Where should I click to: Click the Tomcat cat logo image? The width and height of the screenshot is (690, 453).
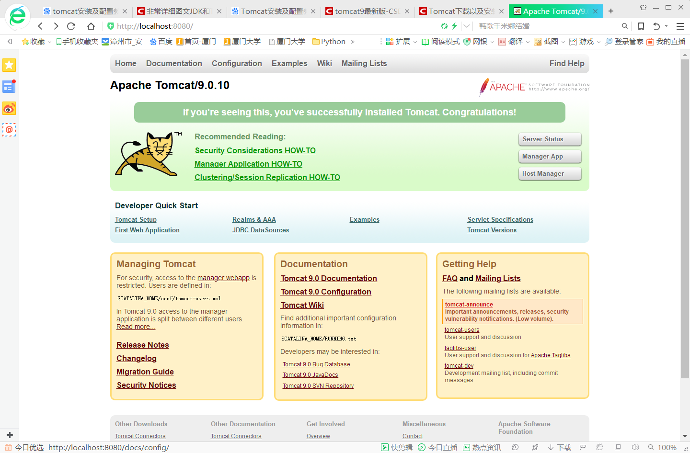(x=149, y=154)
